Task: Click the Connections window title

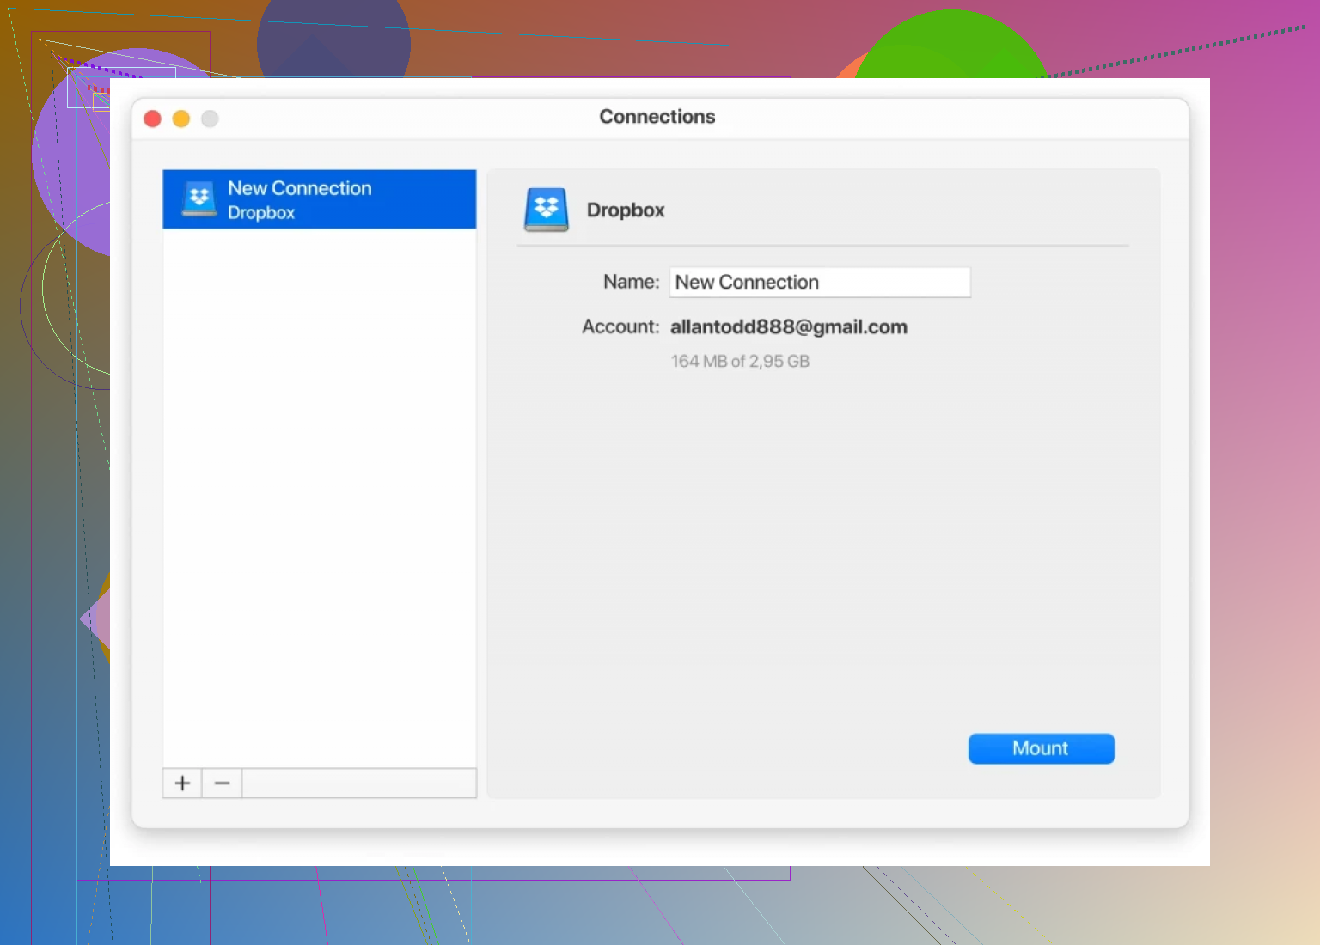Action: 657,117
